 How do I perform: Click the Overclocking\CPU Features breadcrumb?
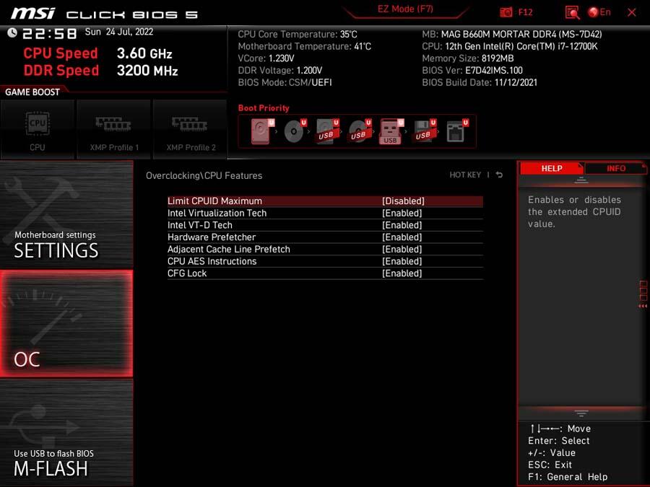coord(204,175)
